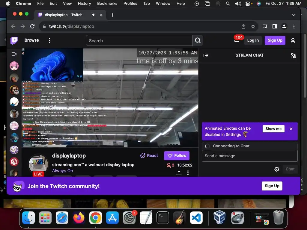Click Sign Up in community banner
Viewport: 307px width, 230px height.
click(x=272, y=186)
